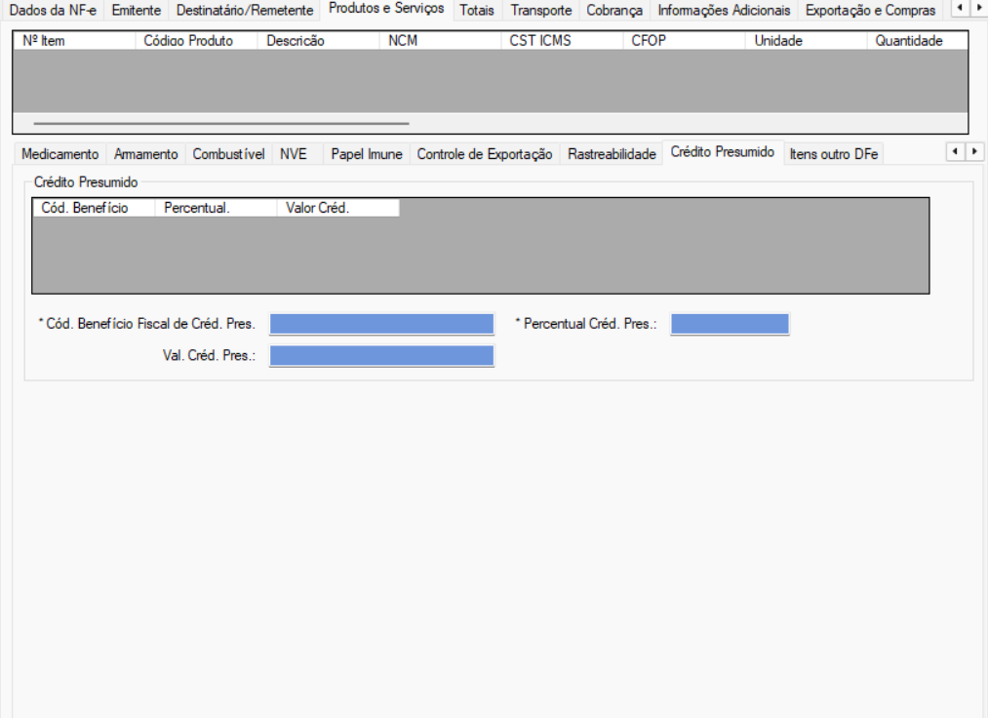Go to the Totais tab
The image size is (988, 718).
pos(476,11)
